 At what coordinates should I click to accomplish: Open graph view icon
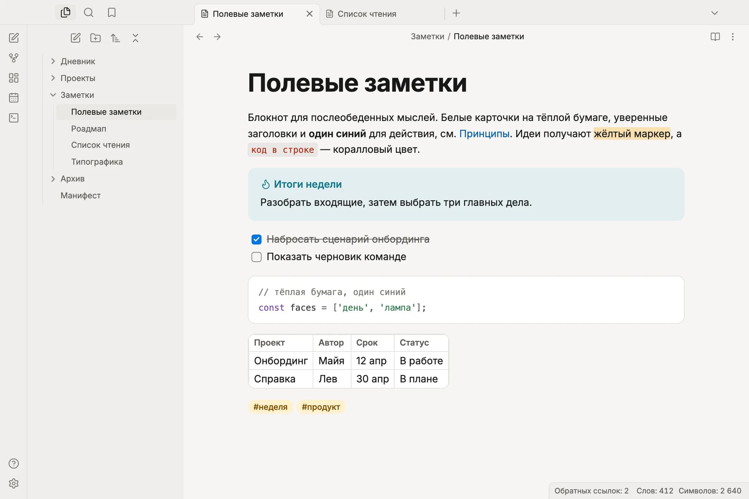pos(14,58)
